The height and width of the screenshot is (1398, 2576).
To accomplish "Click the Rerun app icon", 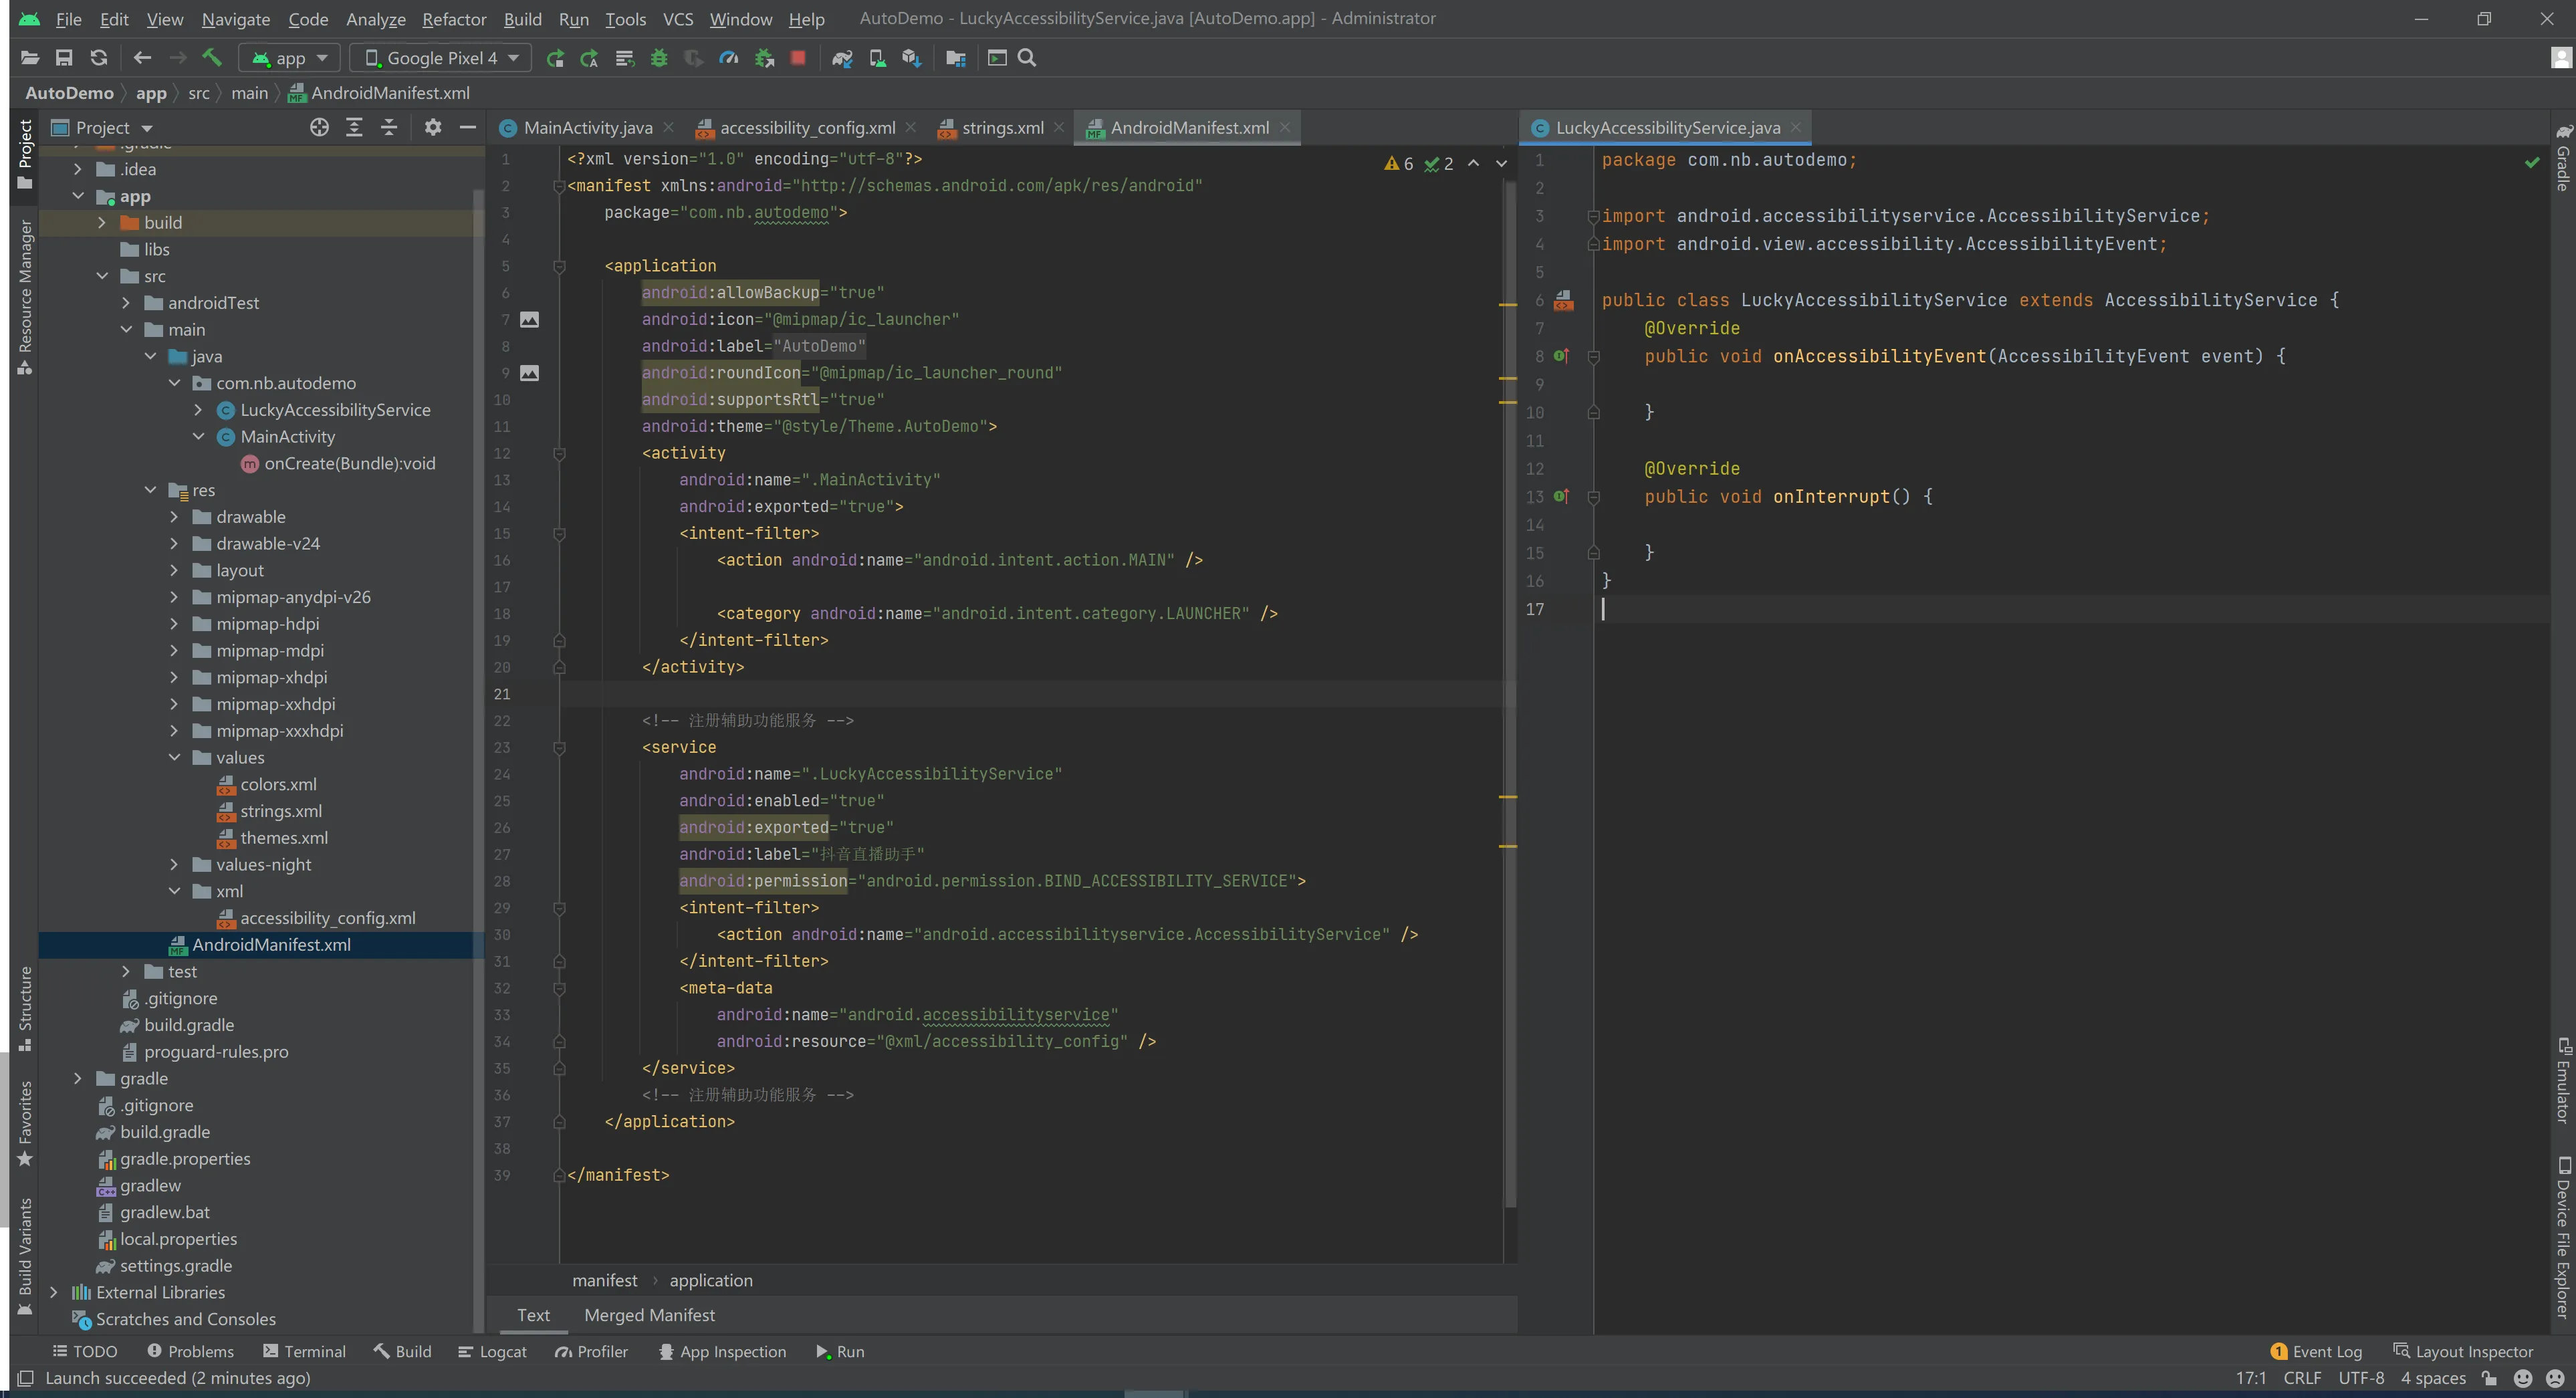I will tap(555, 58).
